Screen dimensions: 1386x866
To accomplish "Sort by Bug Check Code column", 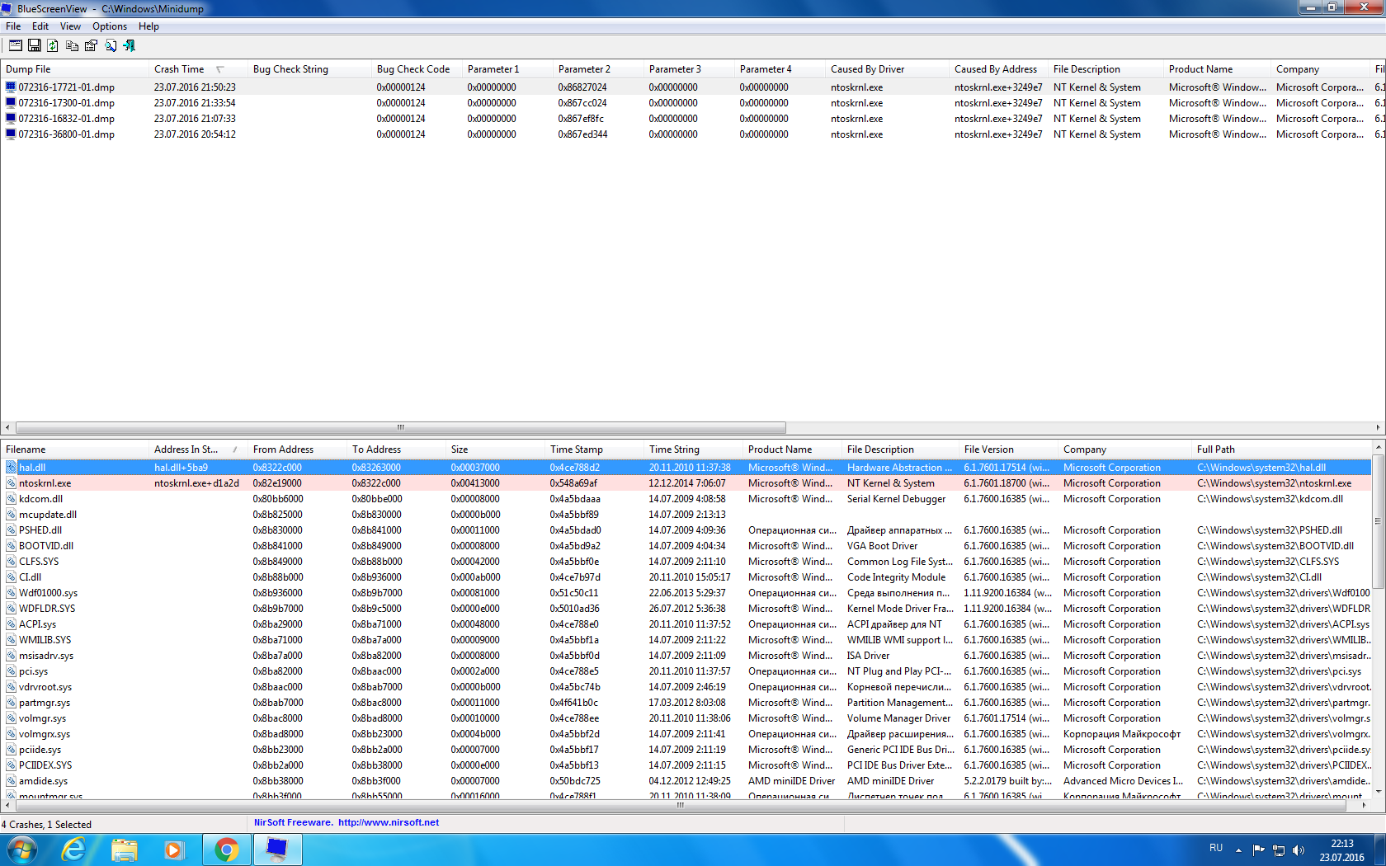I will click(x=417, y=69).
